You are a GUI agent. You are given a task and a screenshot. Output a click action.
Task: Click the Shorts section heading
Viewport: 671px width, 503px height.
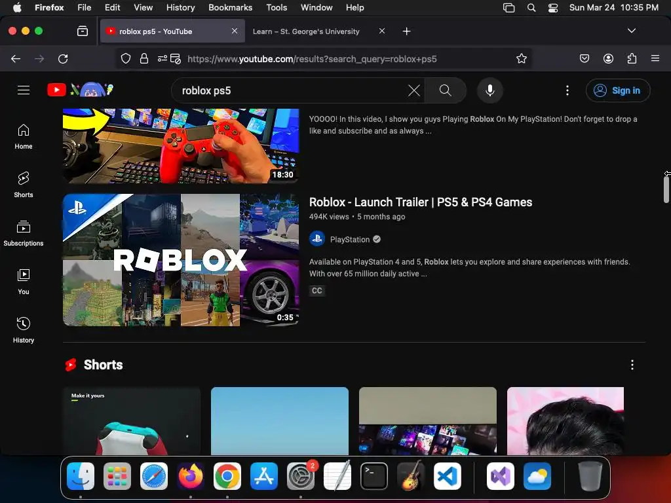coord(103,365)
